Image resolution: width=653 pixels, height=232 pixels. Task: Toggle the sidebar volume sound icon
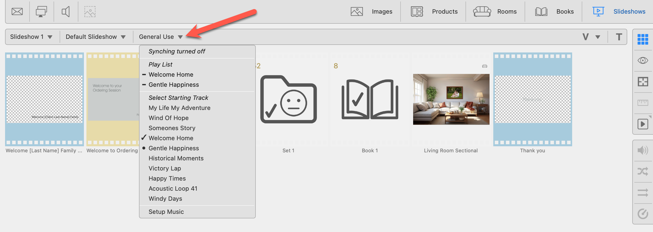pyautogui.click(x=643, y=150)
